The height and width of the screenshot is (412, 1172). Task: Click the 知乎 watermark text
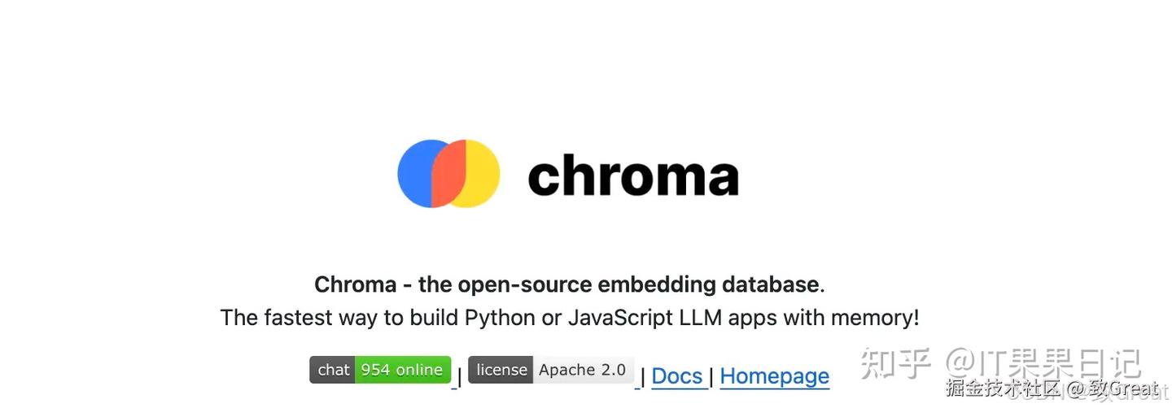point(894,363)
